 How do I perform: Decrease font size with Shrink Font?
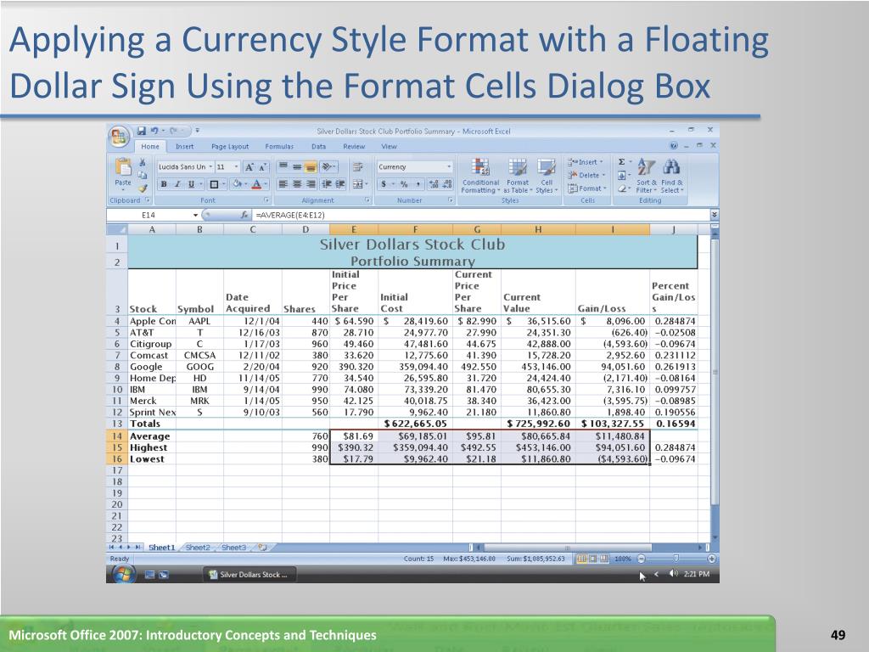click(x=262, y=166)
